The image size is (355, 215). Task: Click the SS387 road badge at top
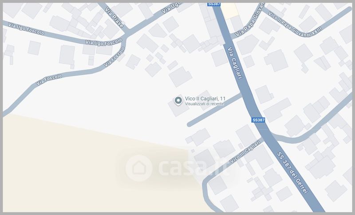(214, 4)
